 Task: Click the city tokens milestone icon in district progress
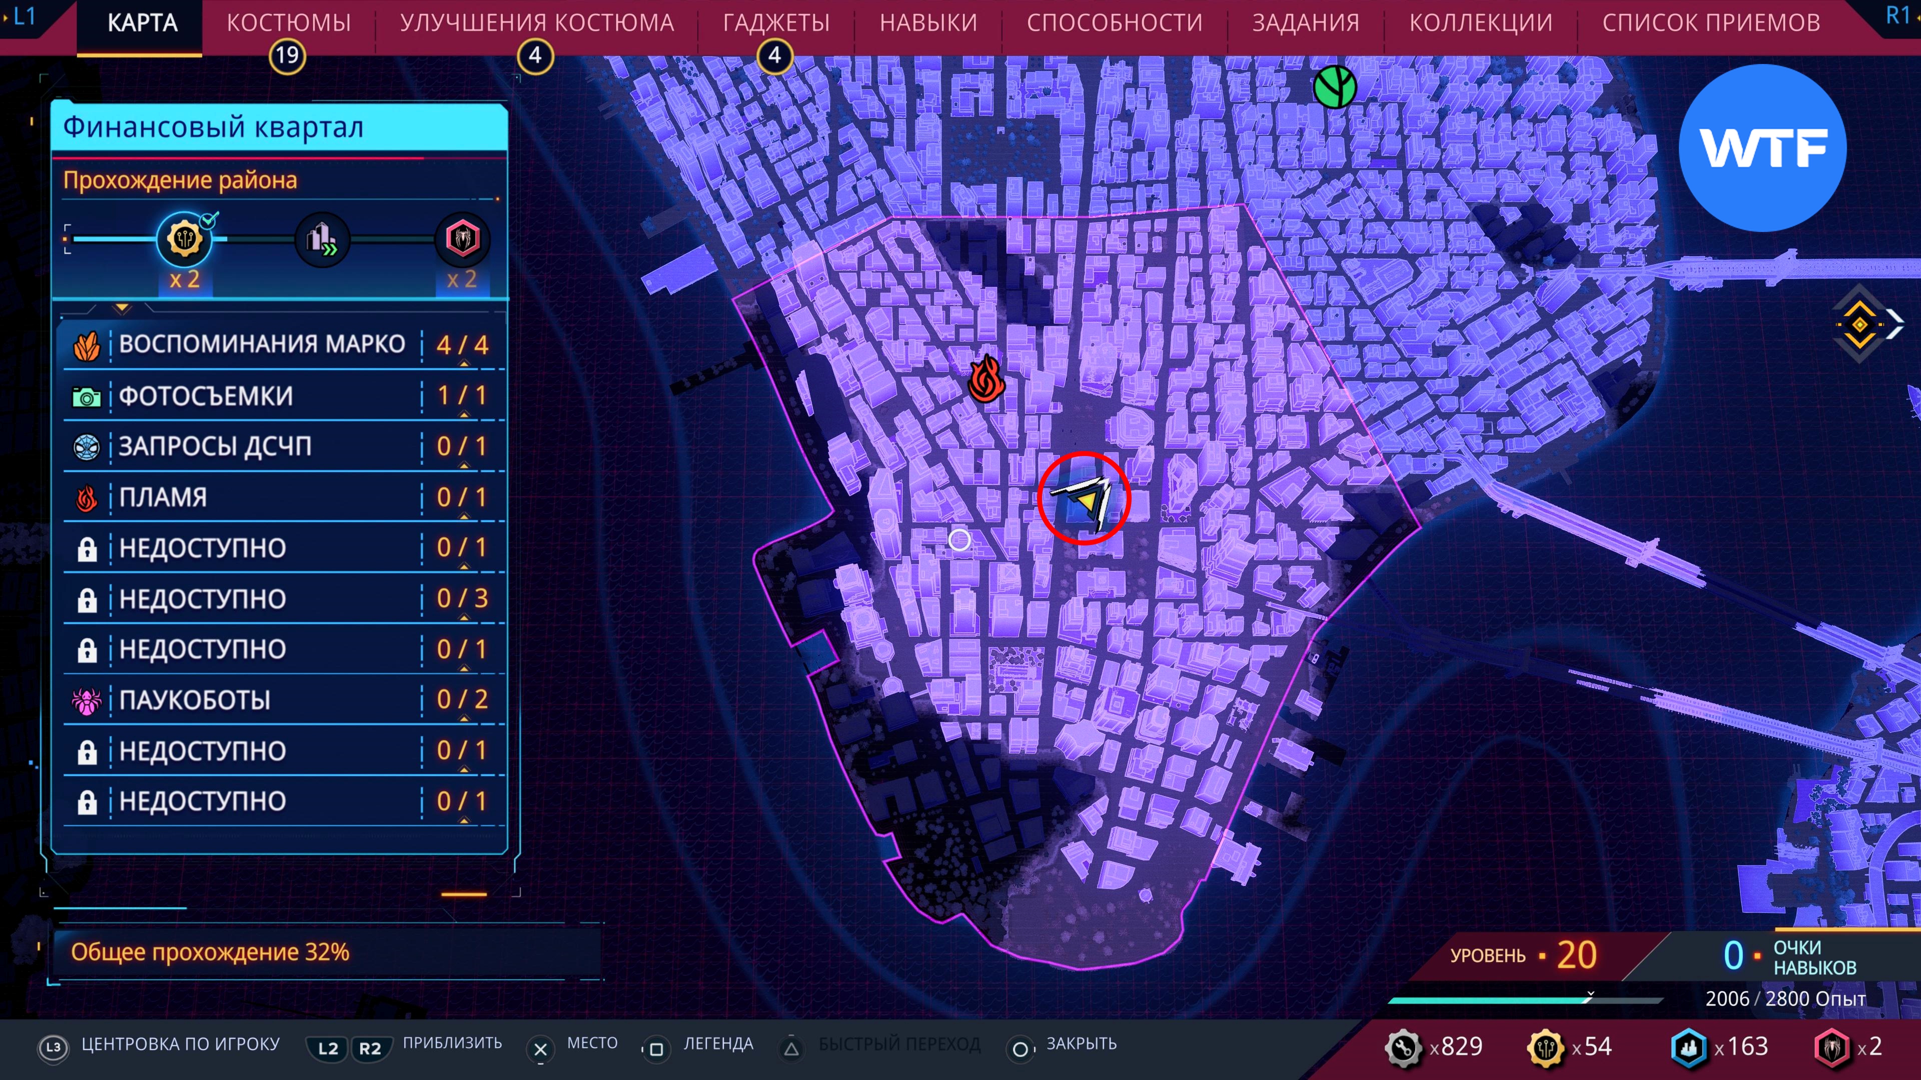pyautogui.click(x=184, y=239)
